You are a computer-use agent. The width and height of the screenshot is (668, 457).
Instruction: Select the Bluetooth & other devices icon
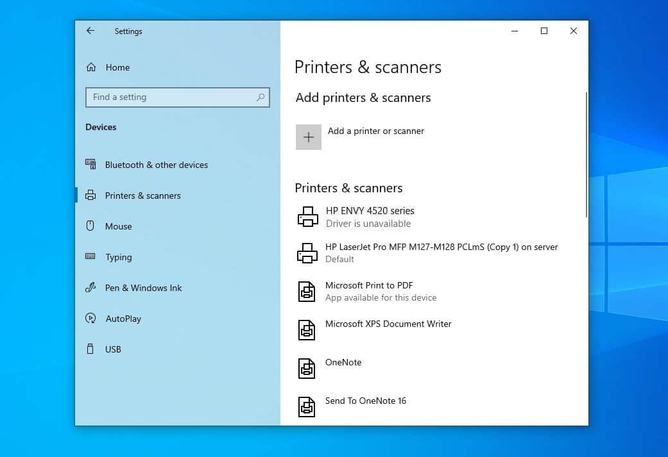pos(90,165)
